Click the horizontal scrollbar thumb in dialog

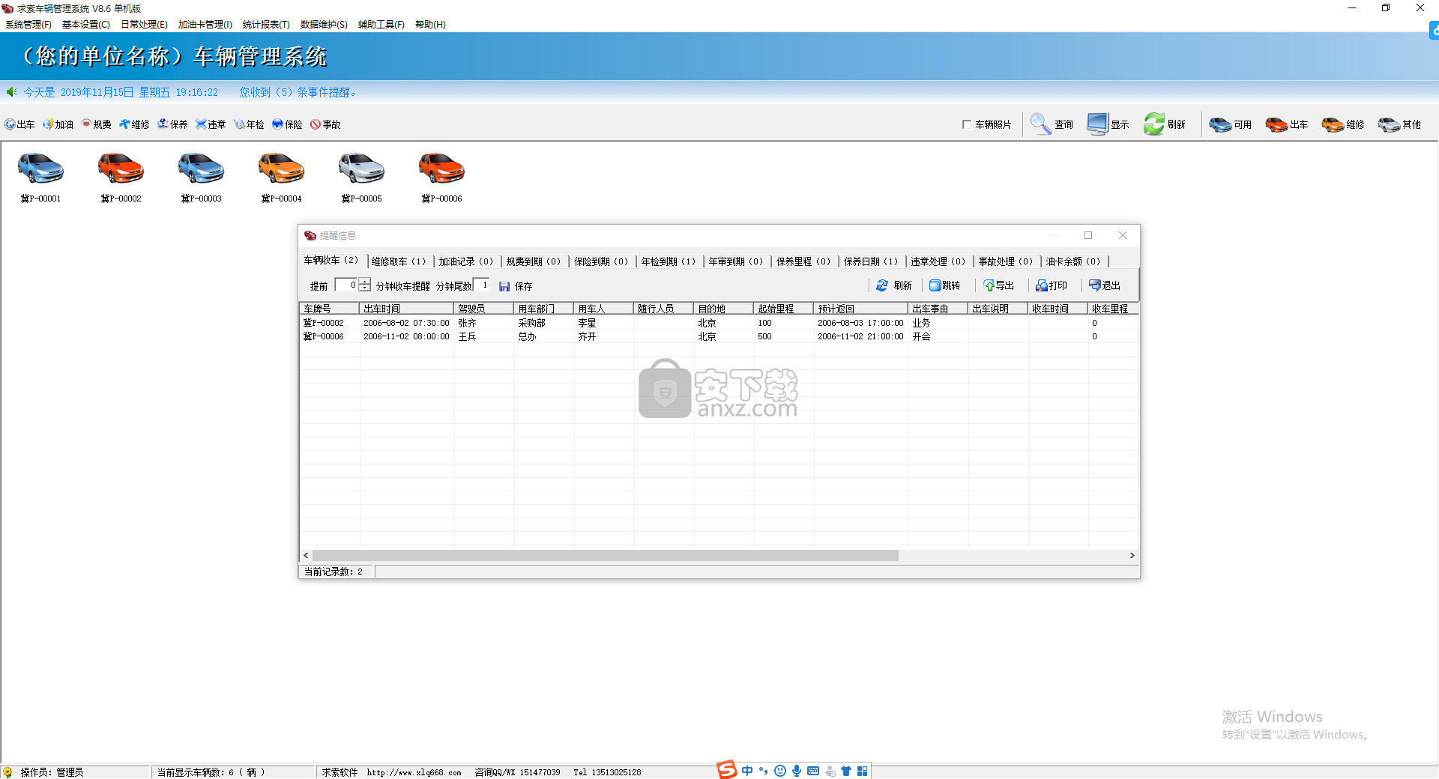(x=606, y=555)
